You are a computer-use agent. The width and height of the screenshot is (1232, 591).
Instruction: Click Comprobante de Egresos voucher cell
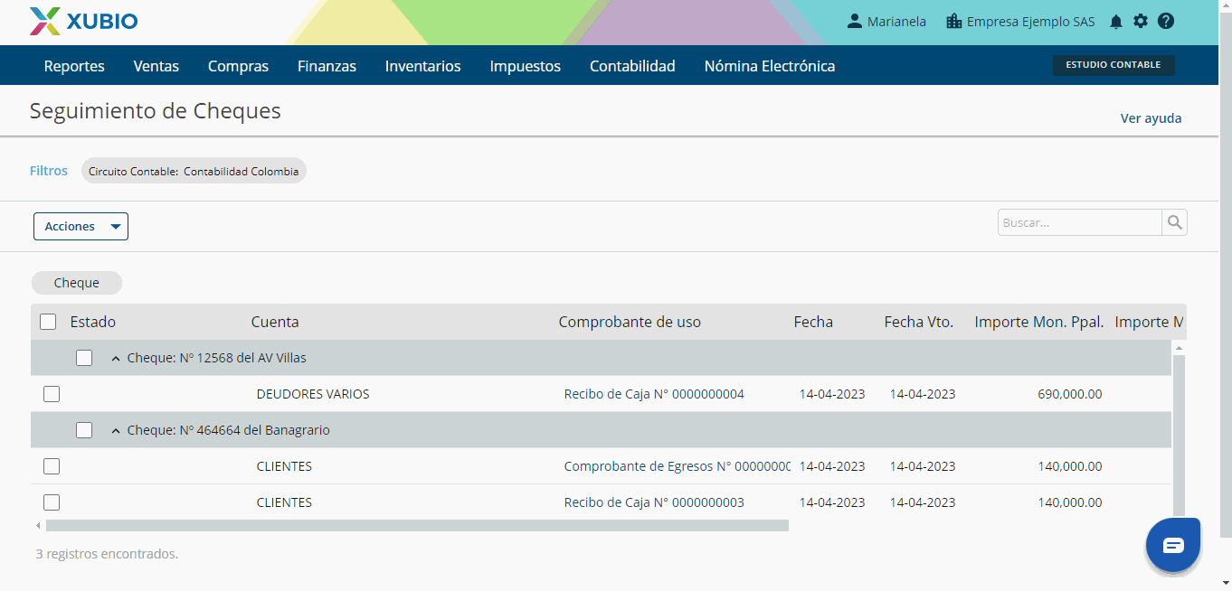[x=677, y=466]
